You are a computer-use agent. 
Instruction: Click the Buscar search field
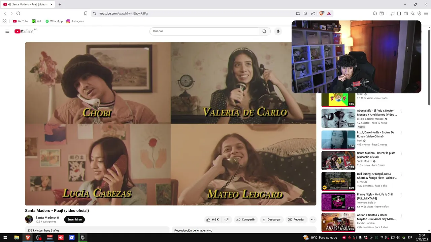pos(204,31)
